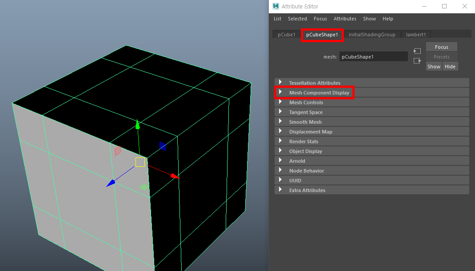
Task: Expand the Mesh Component Display section
Action: 372,93
